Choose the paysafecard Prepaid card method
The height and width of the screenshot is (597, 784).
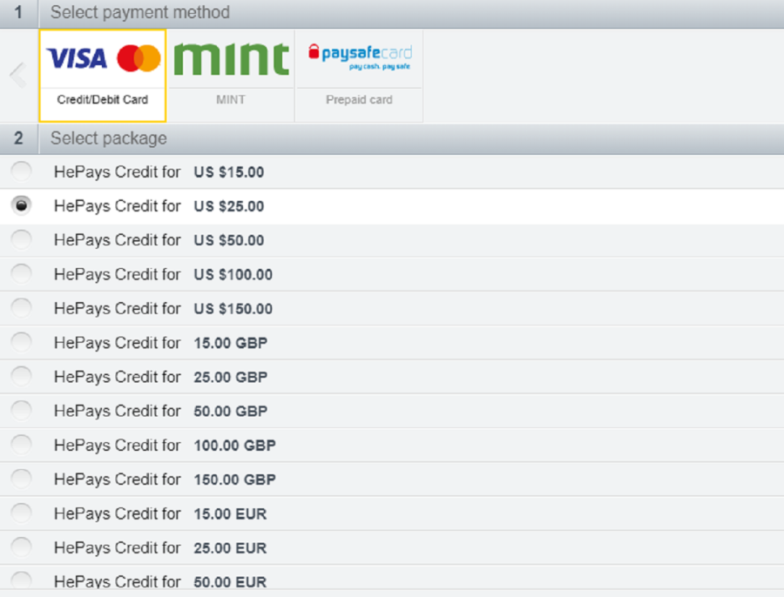pos(359,76)
